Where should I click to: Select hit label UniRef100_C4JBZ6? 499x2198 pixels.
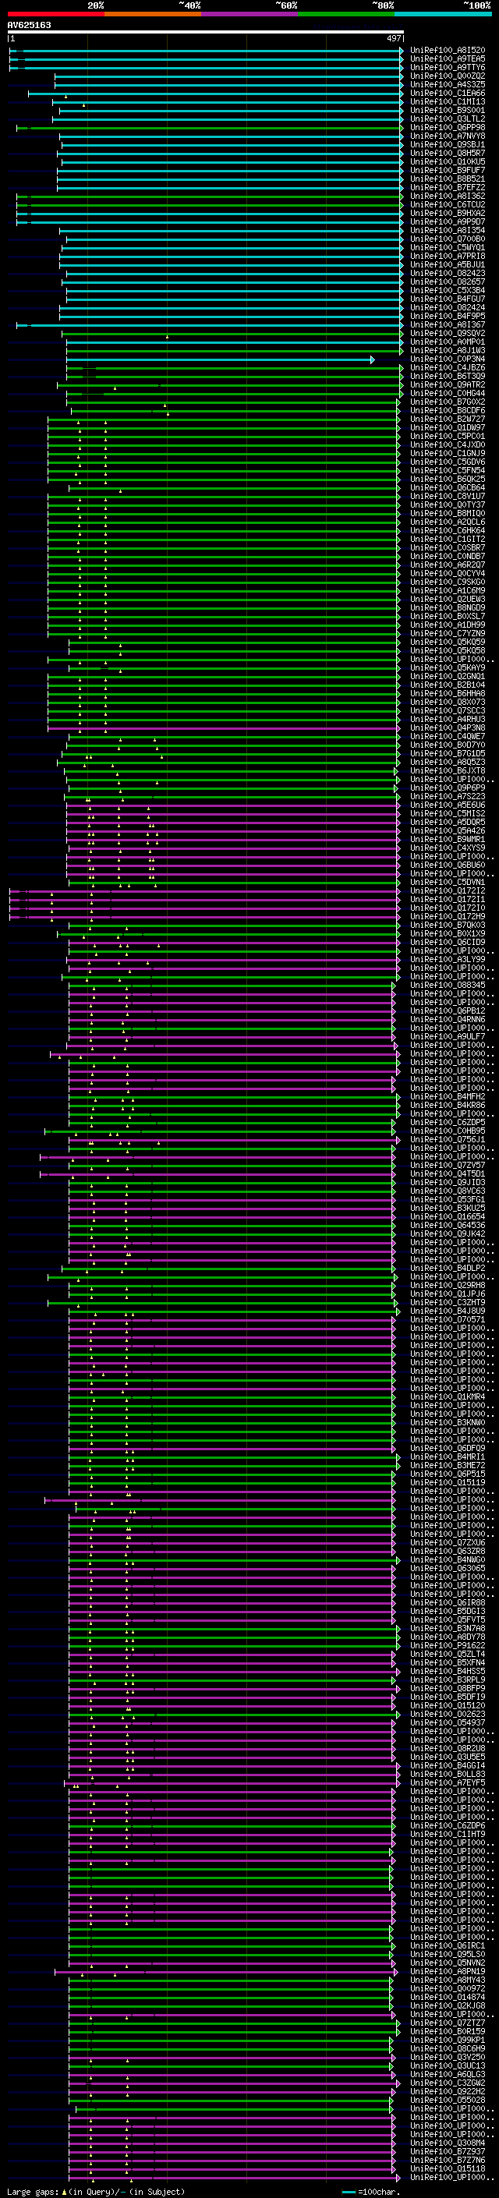(x=448, y=368)
